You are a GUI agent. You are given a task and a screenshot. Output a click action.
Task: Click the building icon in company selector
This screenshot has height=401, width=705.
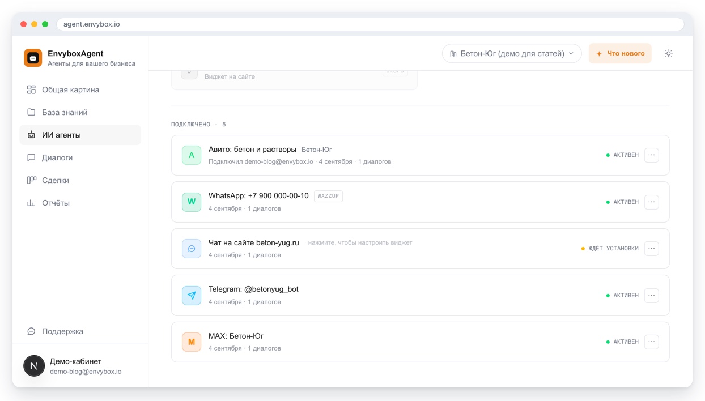(453, 54)
